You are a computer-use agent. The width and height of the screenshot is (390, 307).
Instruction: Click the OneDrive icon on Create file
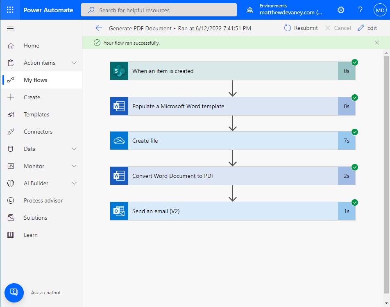point(119,141)
